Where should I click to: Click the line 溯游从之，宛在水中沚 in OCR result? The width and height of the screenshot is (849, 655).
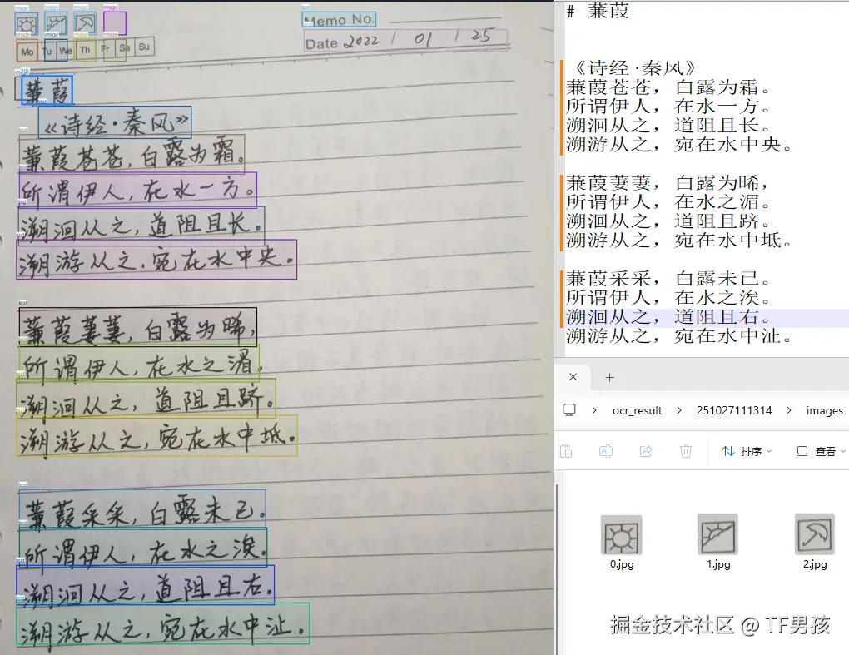(x=679, y=336)
